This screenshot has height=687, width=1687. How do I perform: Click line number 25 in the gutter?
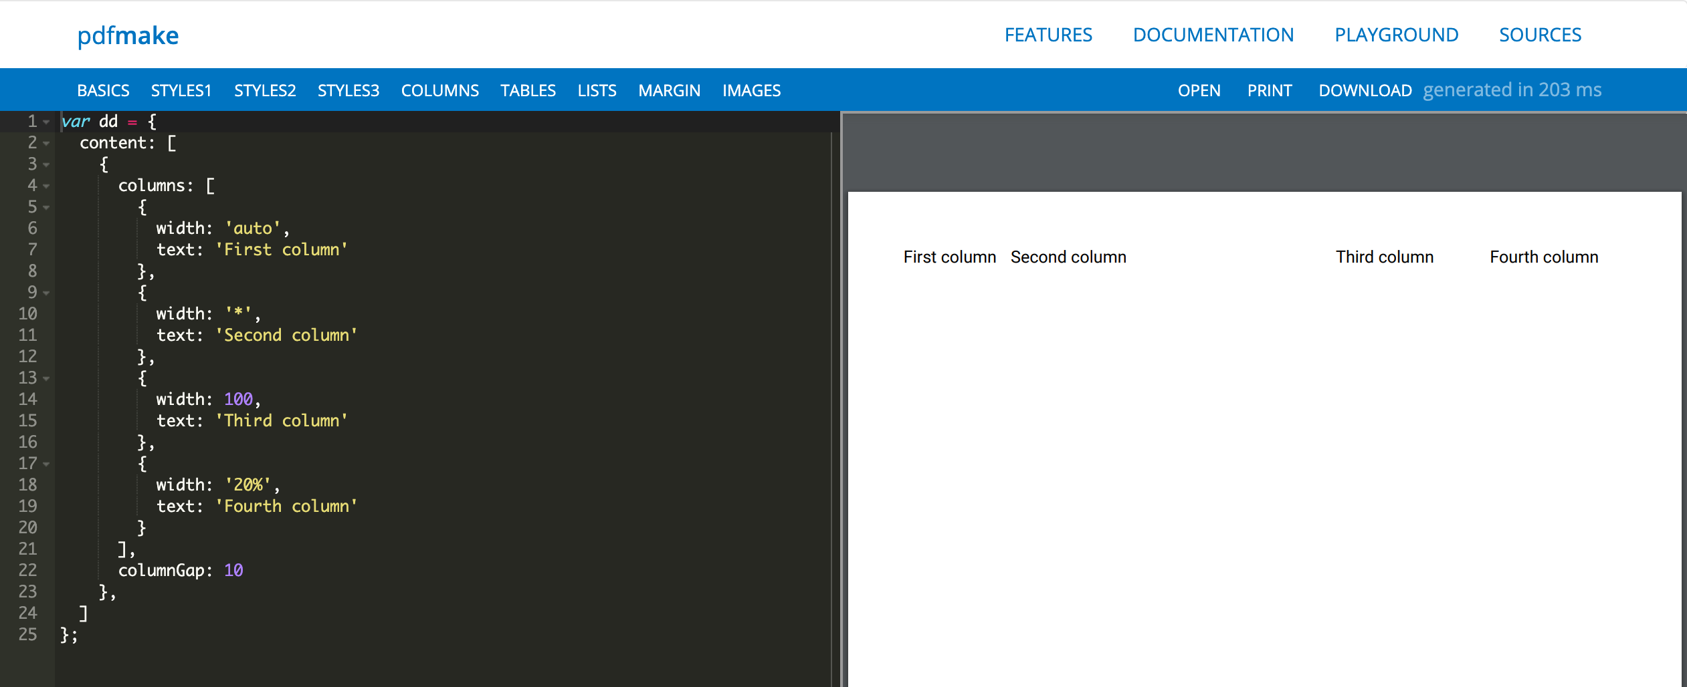pos(27,635)
